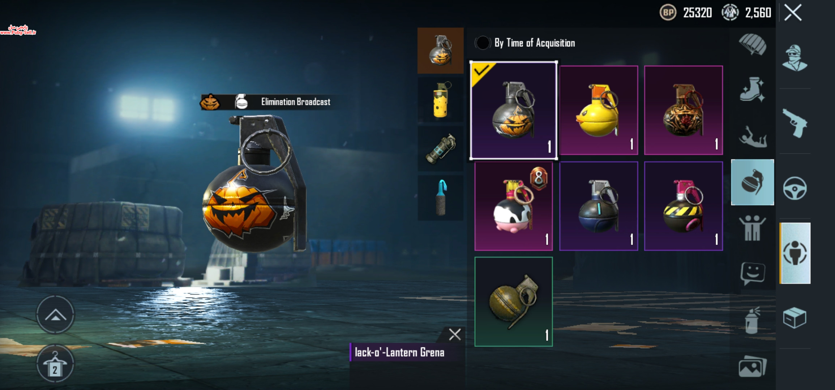This screenshot has width=835, height=390.
Task: Expand the upward chevron circle button
Action: click(55, 315)
